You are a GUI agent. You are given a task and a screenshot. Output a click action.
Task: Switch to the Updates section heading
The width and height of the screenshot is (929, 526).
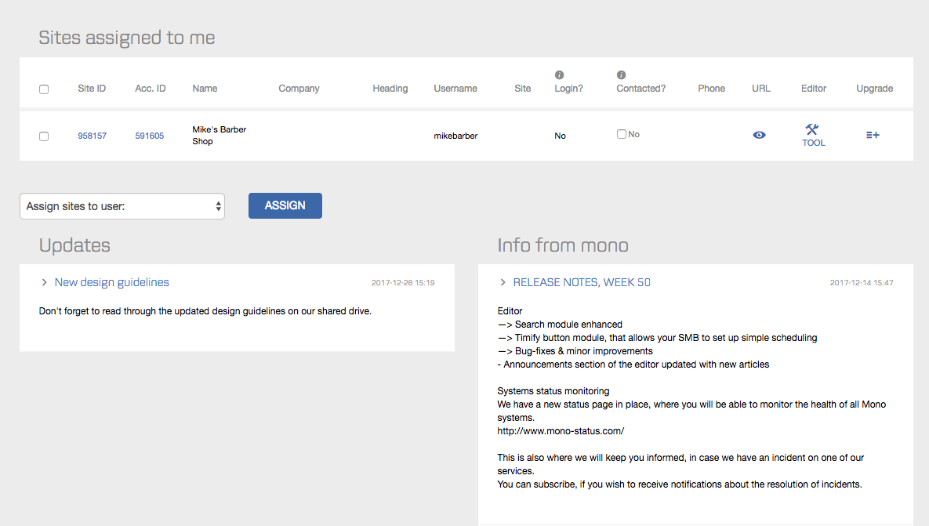pos(74,245)
